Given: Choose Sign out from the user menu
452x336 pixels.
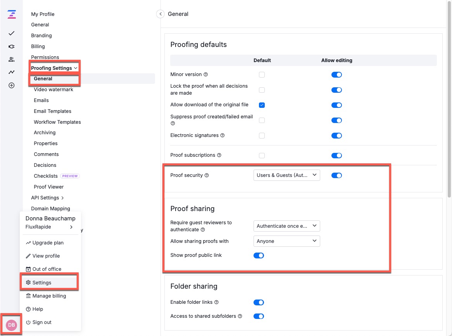Looking at the screenshot, I should [42, 322].
